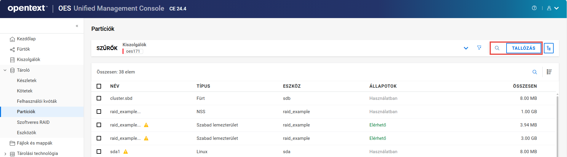Toggle the select-all checkbox in header
The image size is (567, 157).
click(99, 86)
